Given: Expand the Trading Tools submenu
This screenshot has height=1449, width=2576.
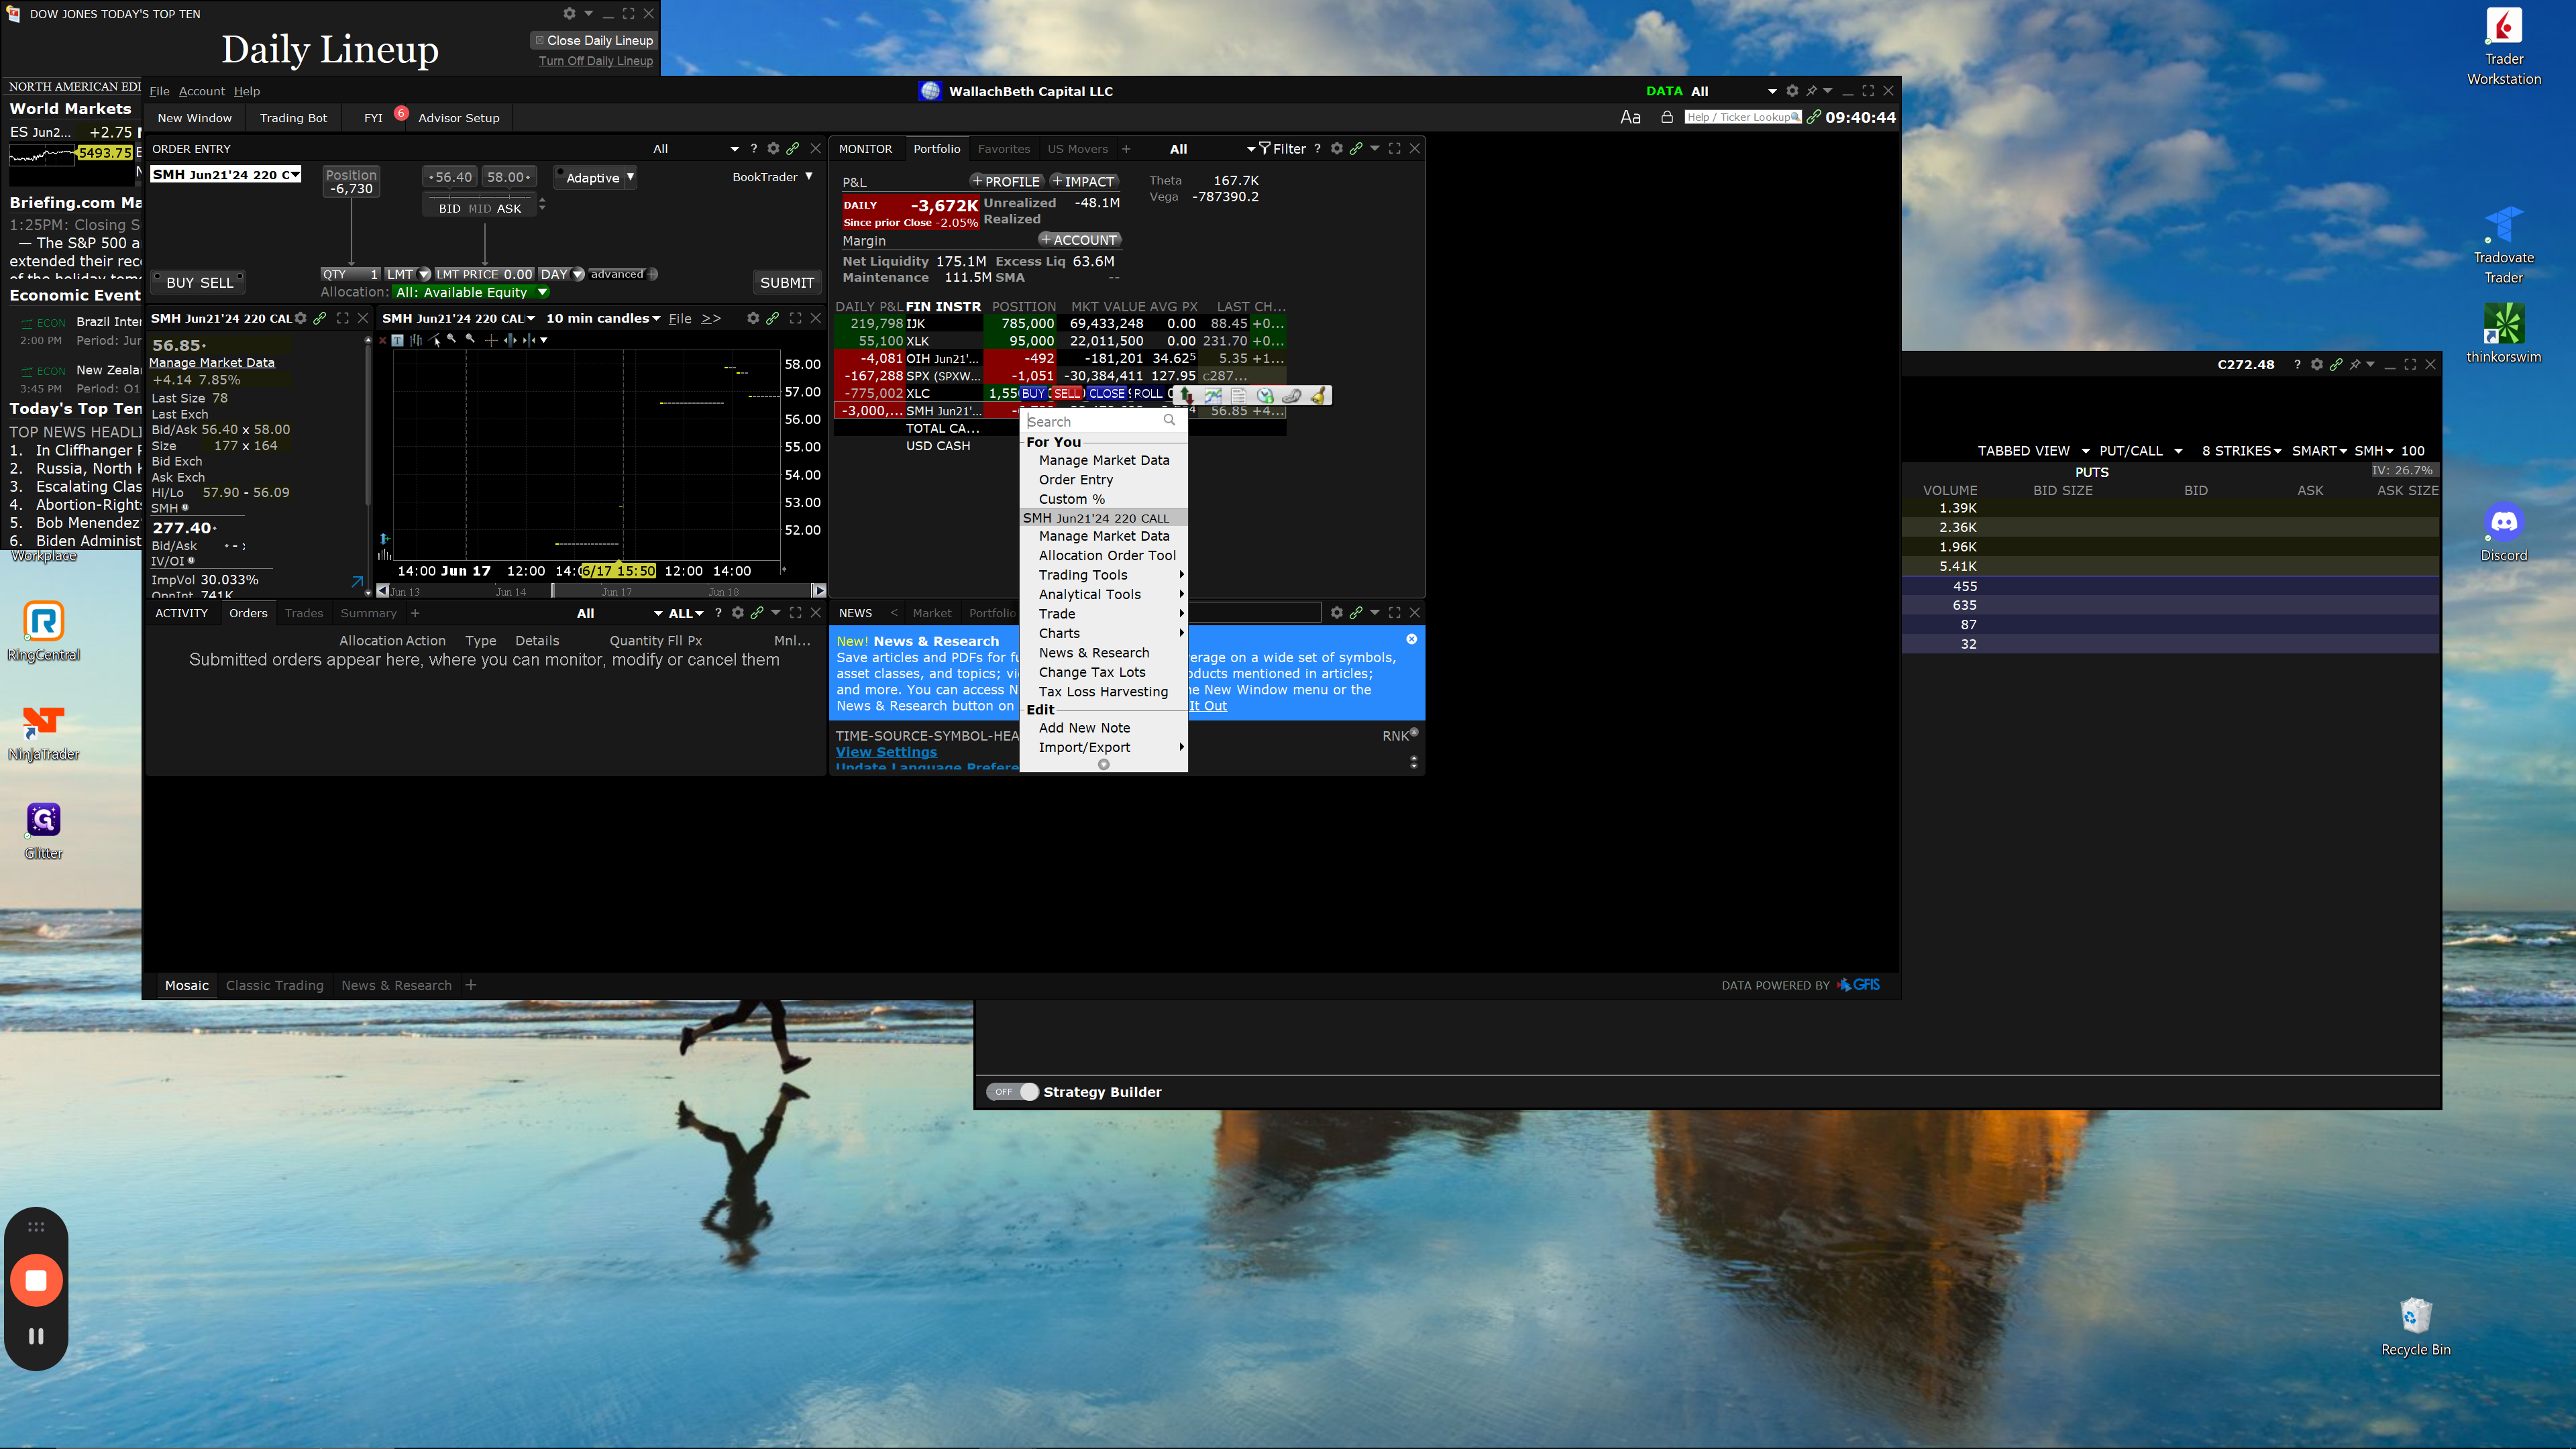Looking at the screenshot, I should [1103, 575].
